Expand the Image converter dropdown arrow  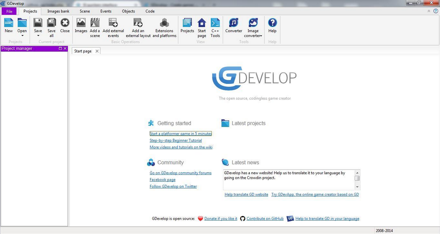tap(261, 36)
